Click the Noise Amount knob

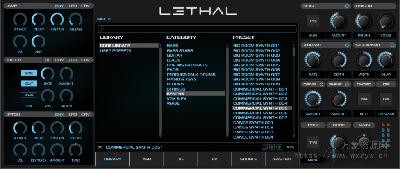tap(339, 21)
